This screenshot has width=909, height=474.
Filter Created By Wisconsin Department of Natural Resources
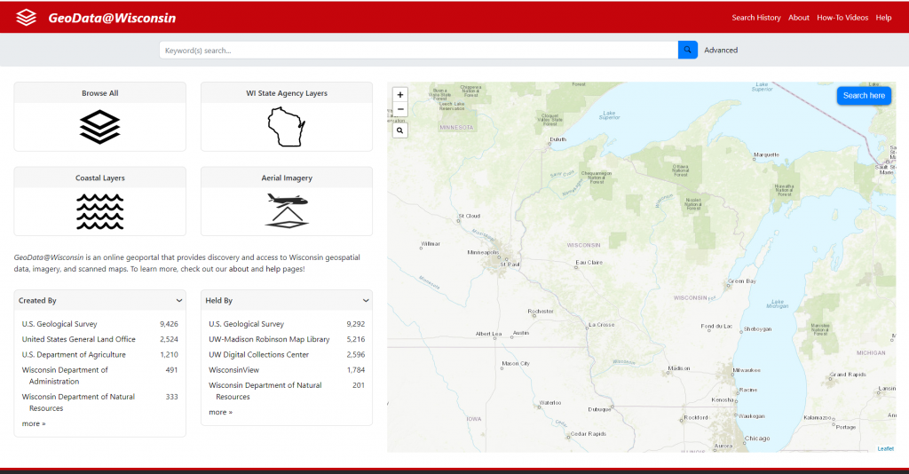pyautogui.click(x=78, y=402)
